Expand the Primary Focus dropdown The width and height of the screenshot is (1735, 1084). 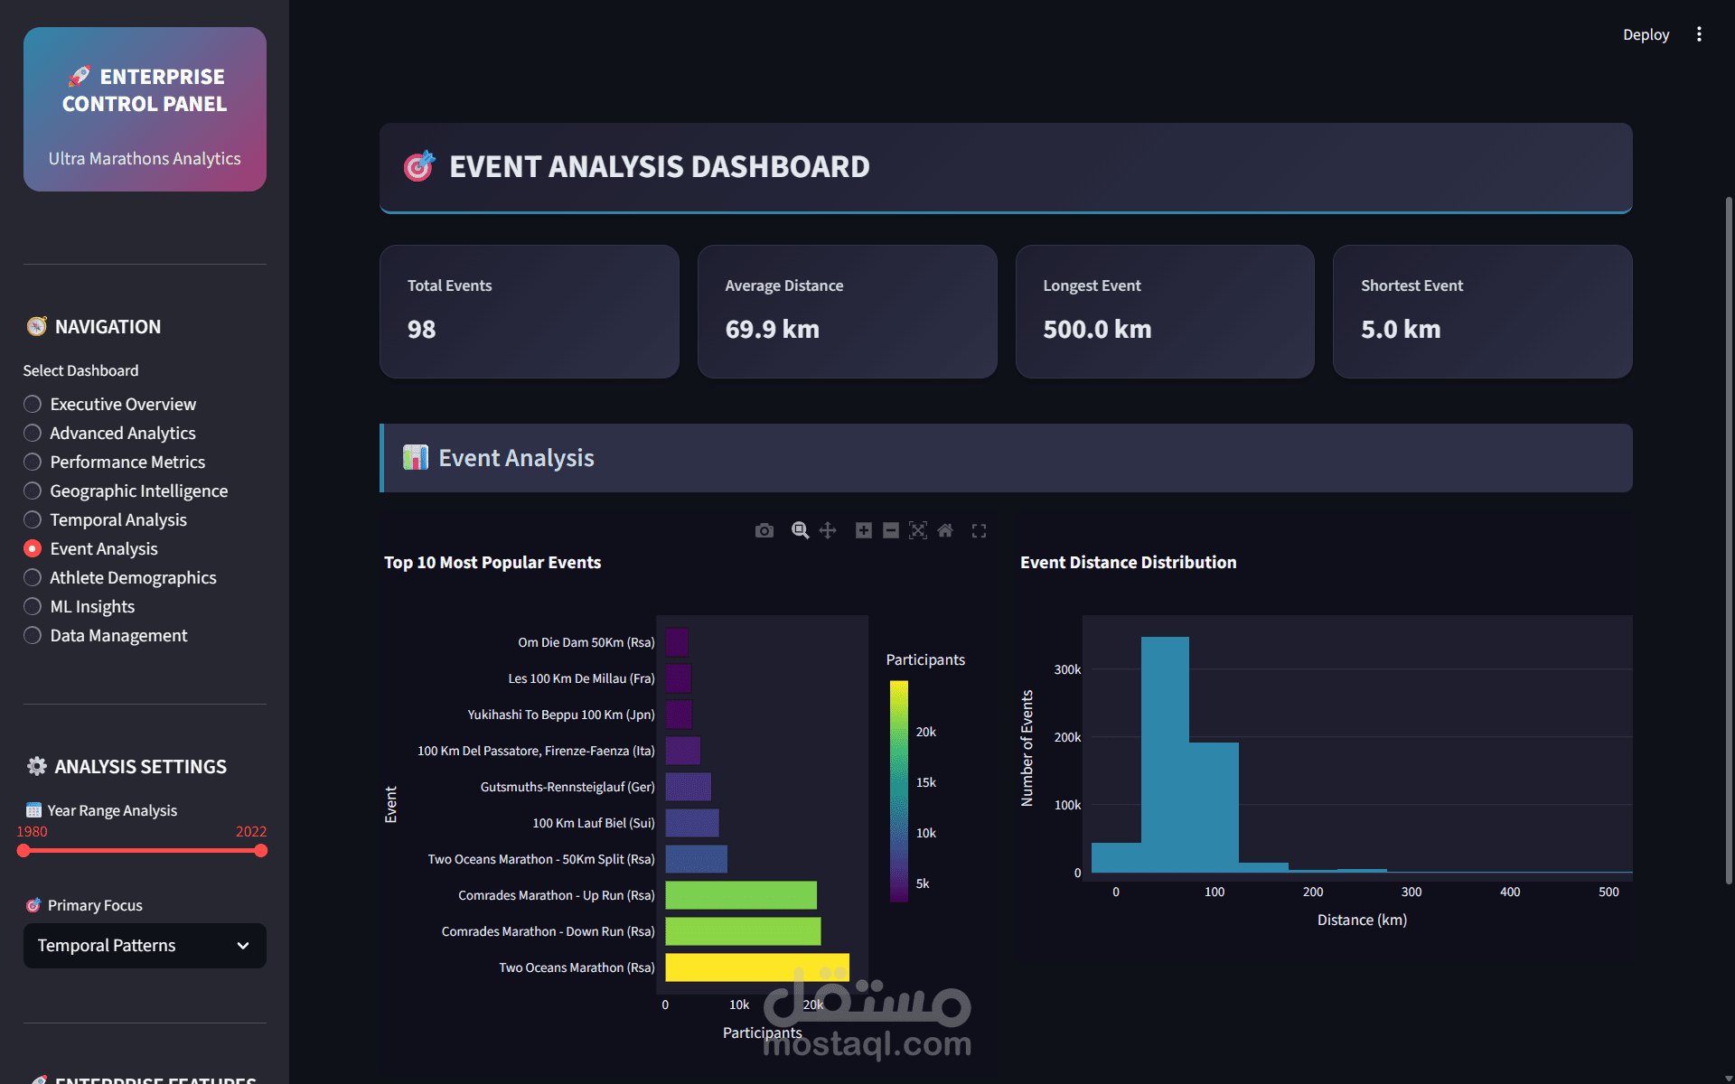pyautogui.click(x=242, y=946)
